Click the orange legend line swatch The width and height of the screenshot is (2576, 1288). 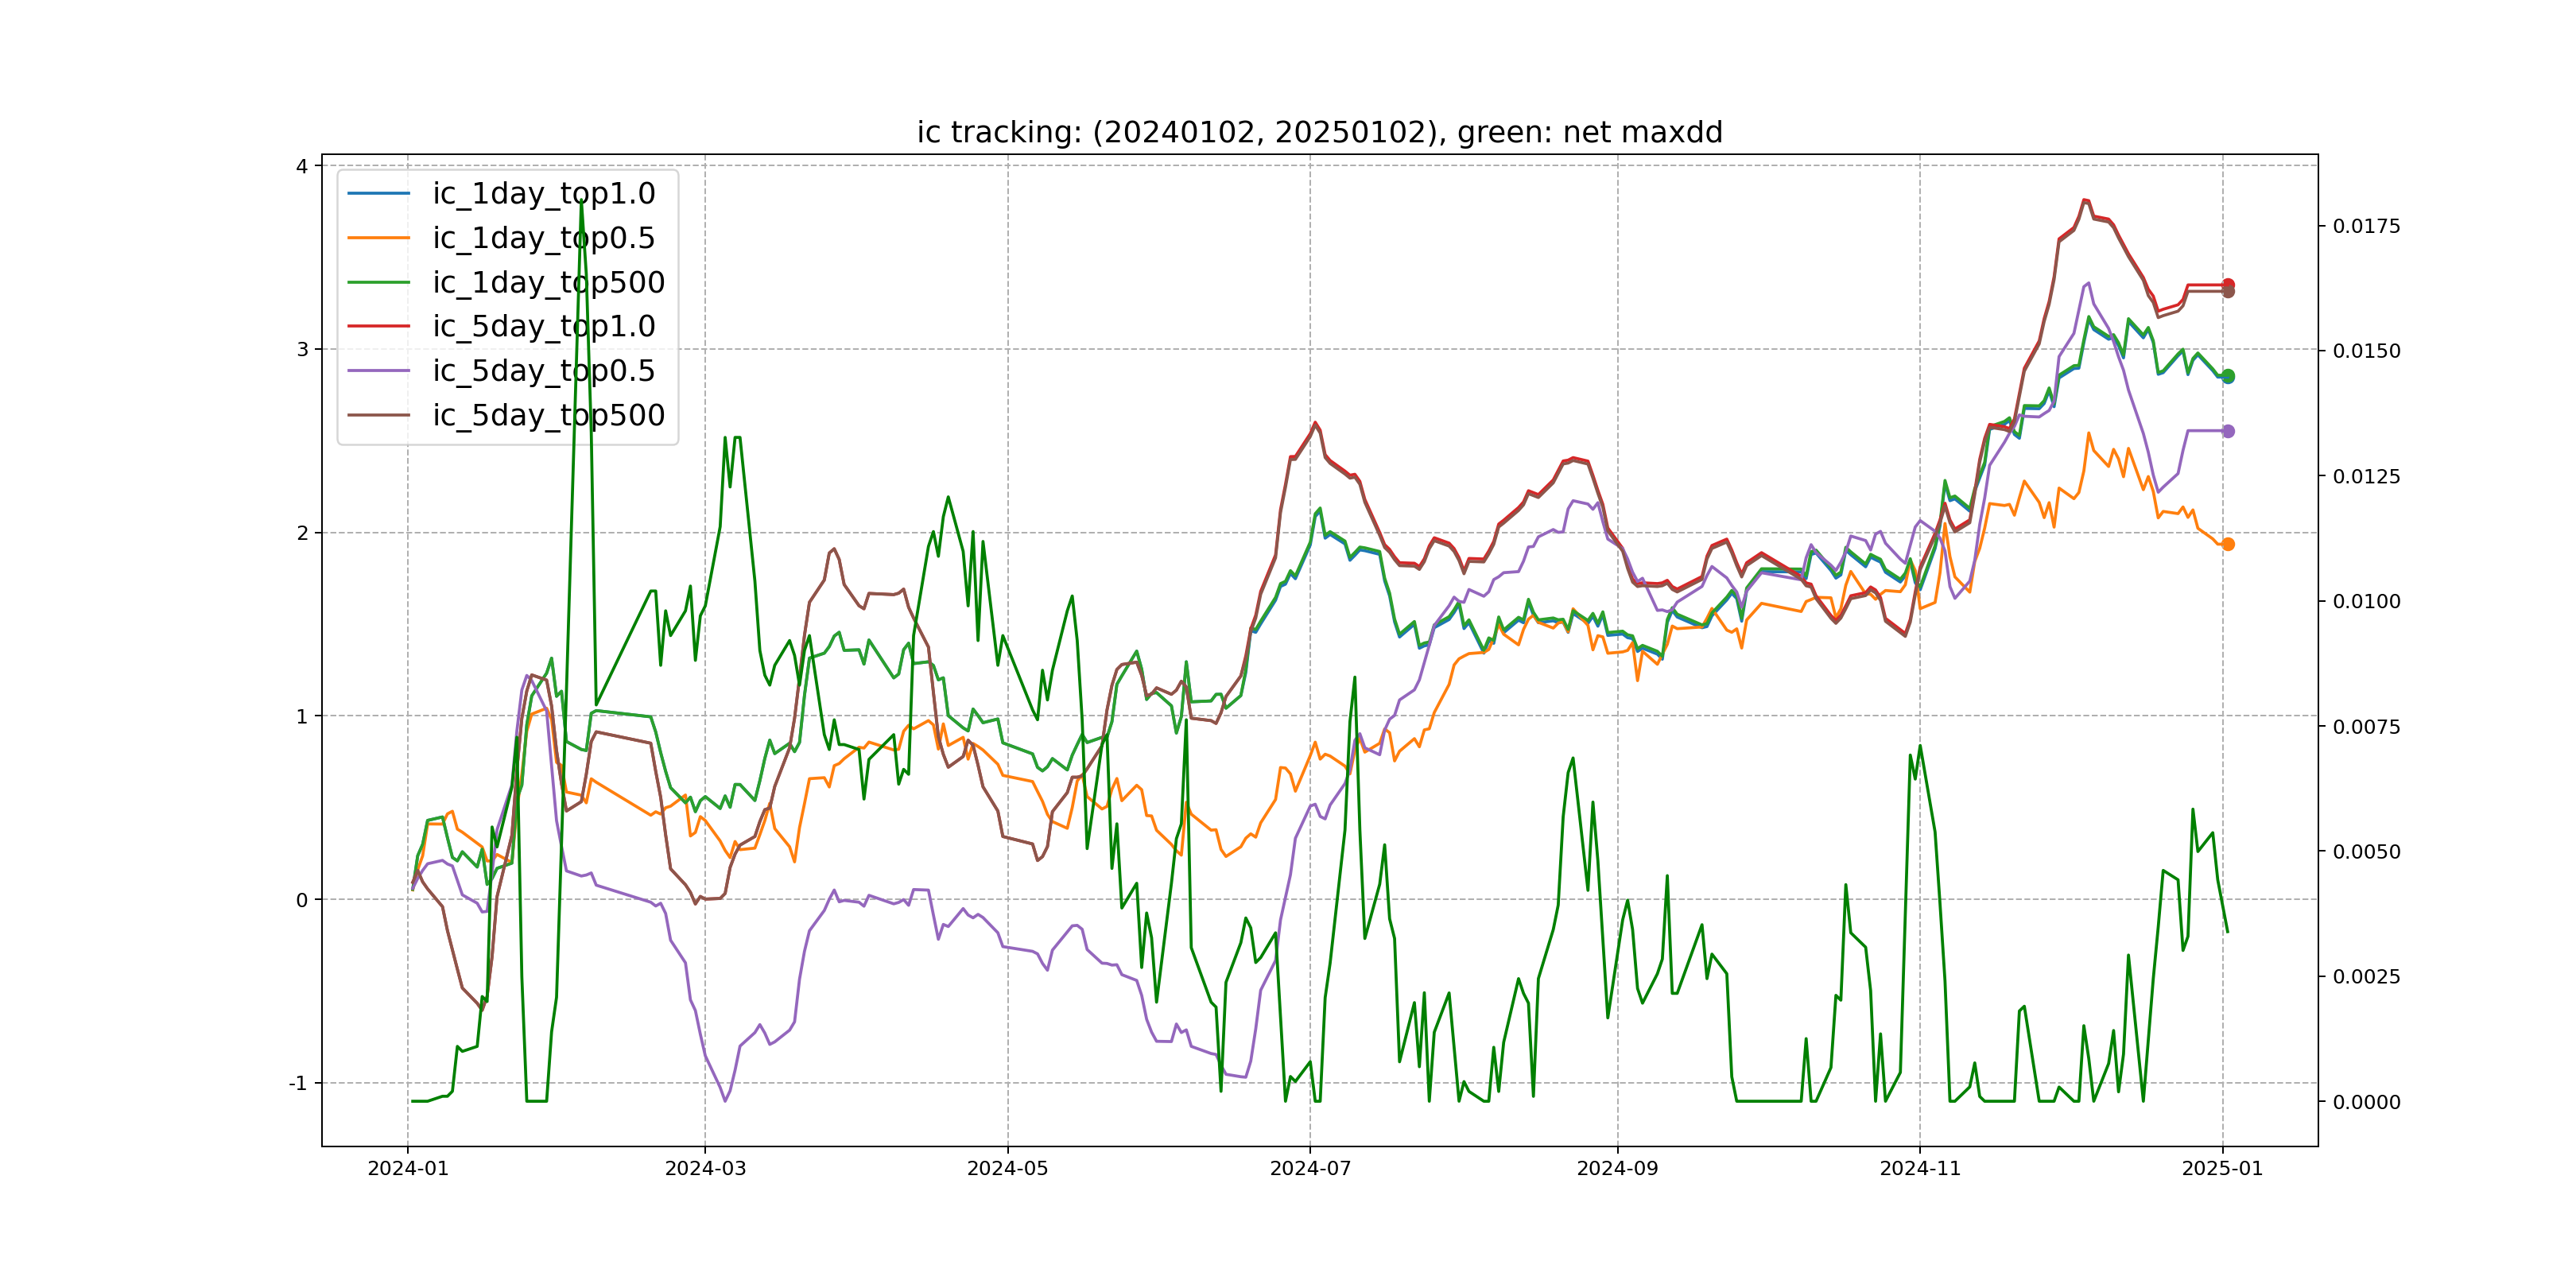[x=378, y=238]
